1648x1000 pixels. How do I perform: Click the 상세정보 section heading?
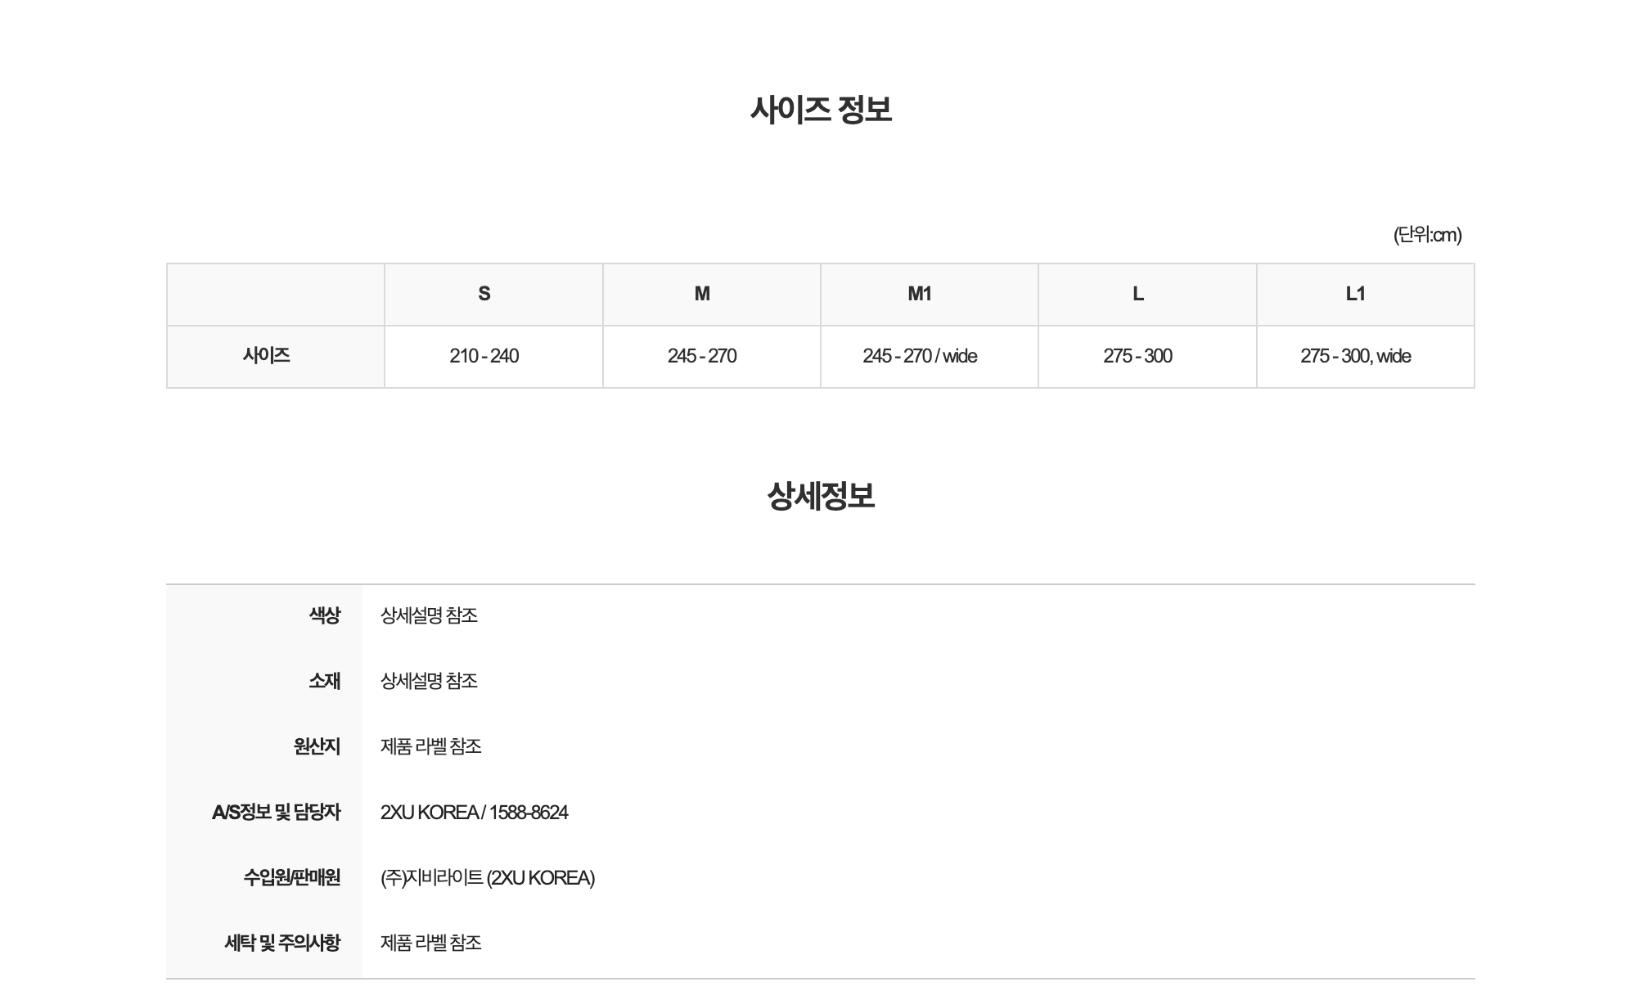(x=821, y=496)
